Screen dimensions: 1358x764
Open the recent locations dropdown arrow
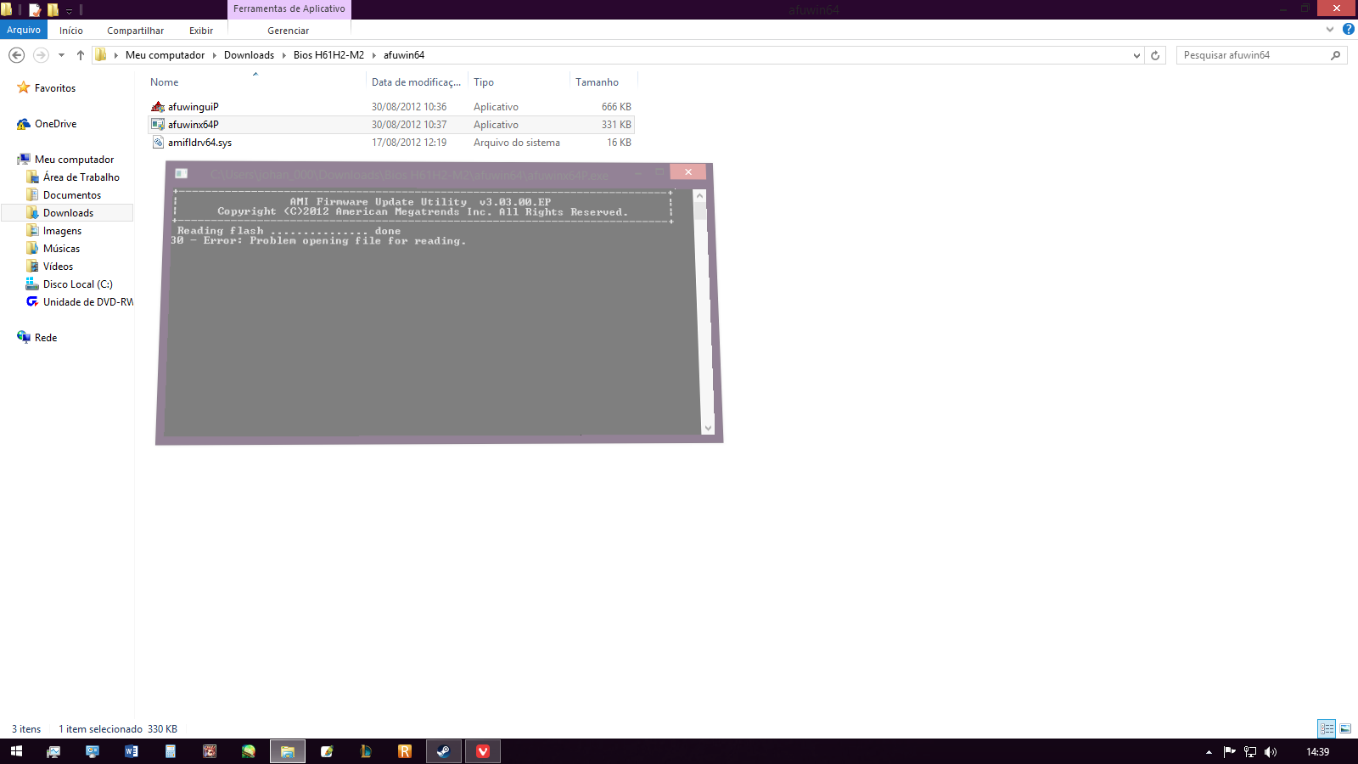[x=61, y=55]
